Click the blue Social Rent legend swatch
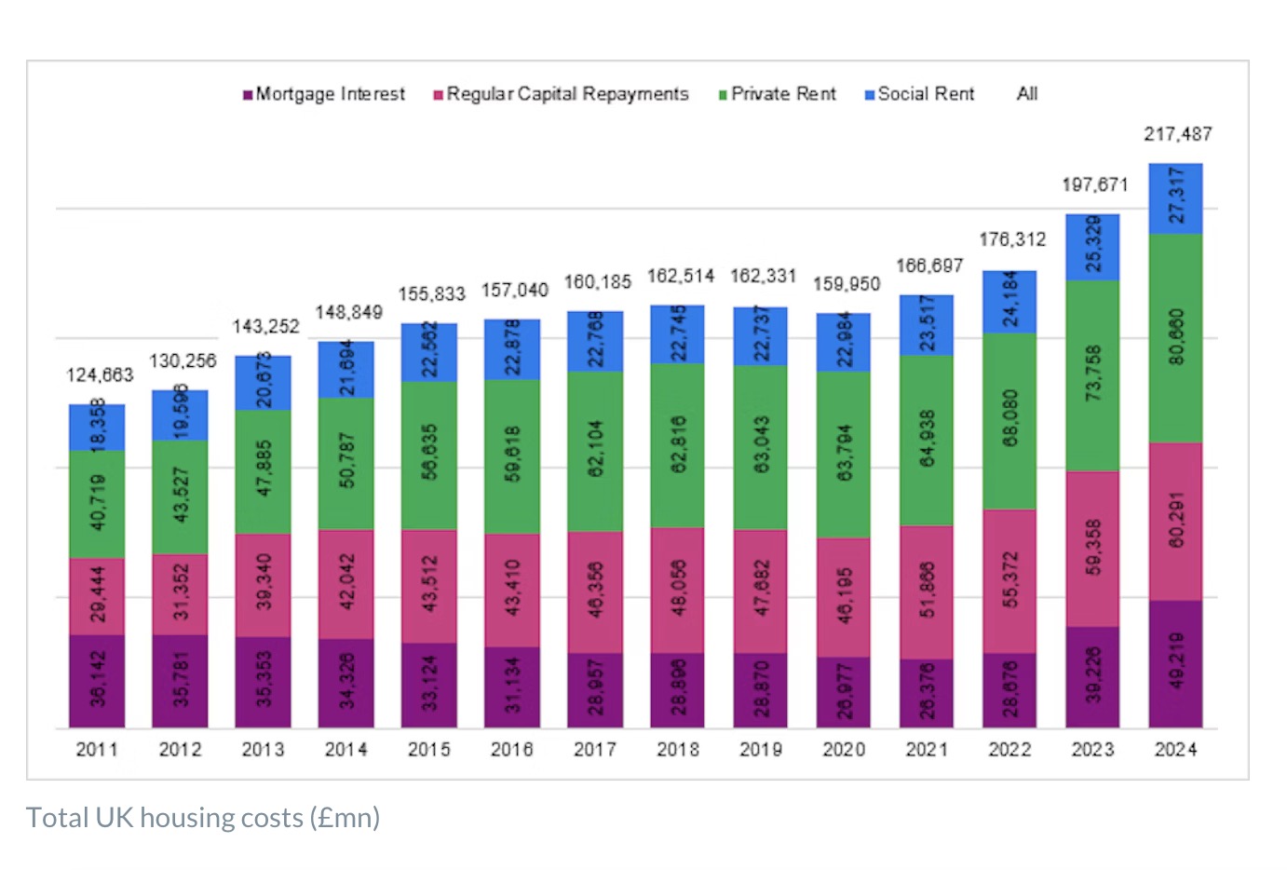The image size is (1287, 870). tap(869, 95)
